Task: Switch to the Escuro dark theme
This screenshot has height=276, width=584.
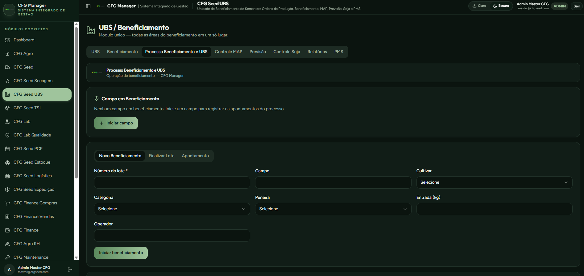Action: click(x=501, y=6)
